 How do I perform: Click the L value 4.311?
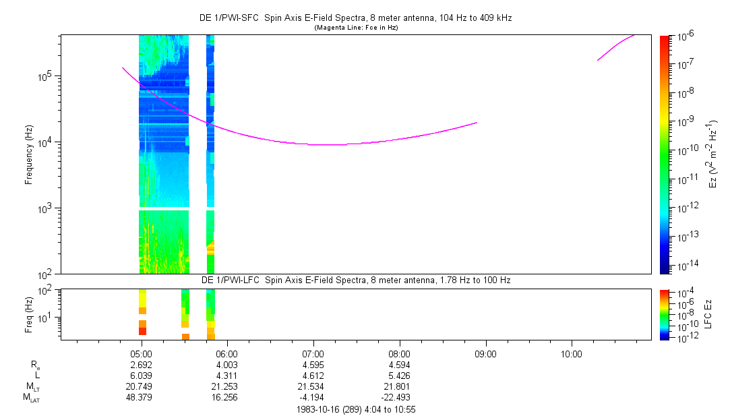226,376
